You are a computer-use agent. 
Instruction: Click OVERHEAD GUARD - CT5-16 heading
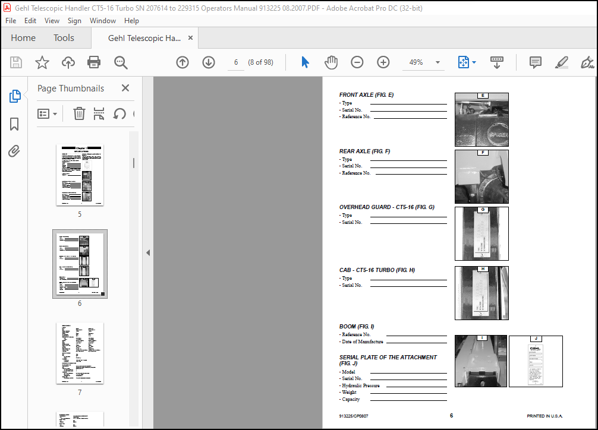[x=387, y=207]
